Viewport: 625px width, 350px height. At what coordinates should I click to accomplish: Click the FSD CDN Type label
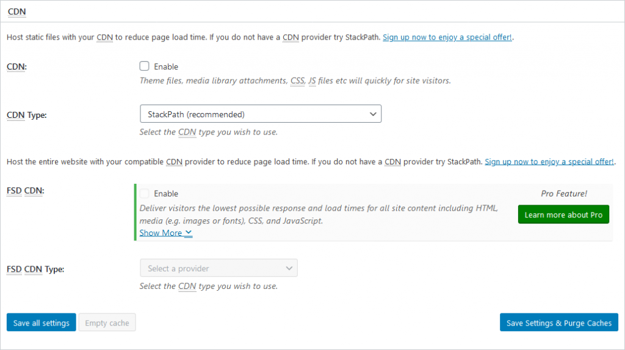[x=35, y=269]
